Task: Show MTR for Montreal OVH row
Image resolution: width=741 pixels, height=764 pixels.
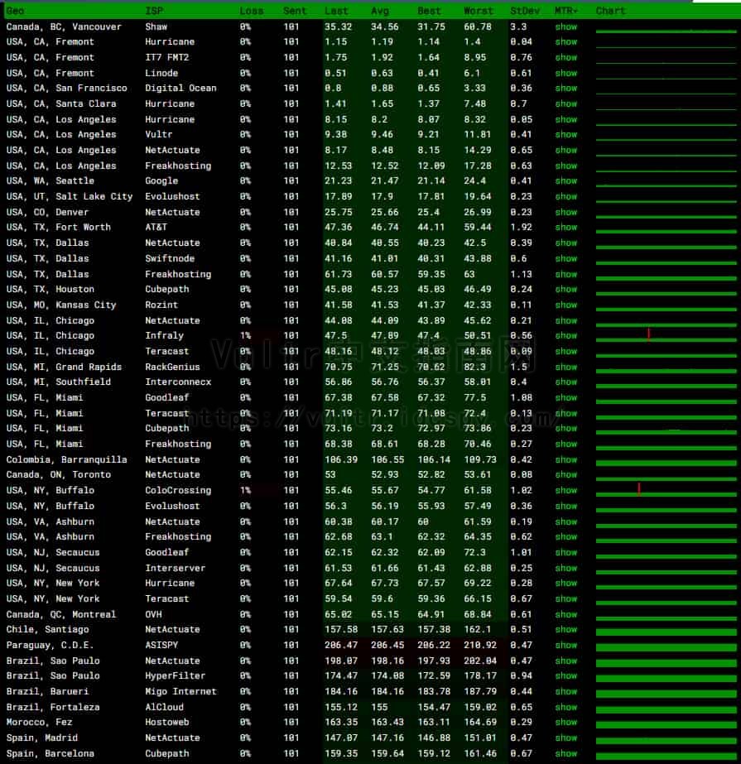Action: [x=566, y=614]
